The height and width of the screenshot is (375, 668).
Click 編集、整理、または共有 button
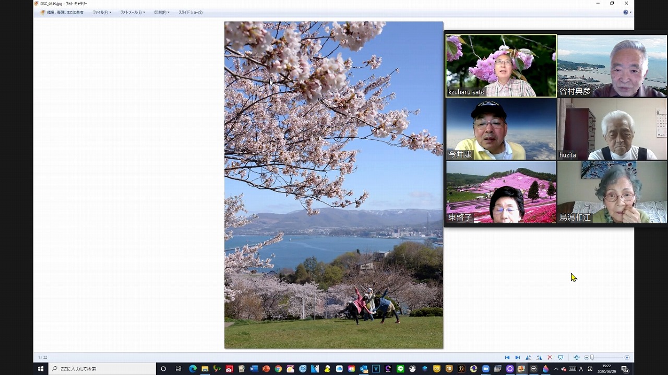[x=62, y=12]
